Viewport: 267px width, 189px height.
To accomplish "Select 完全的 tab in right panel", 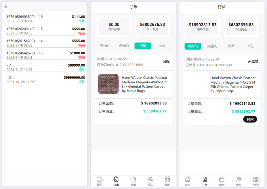I will click(x=212, y=46).
